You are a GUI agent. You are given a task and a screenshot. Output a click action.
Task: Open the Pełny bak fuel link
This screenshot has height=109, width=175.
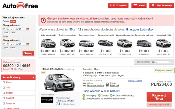[x=115, y=85]
